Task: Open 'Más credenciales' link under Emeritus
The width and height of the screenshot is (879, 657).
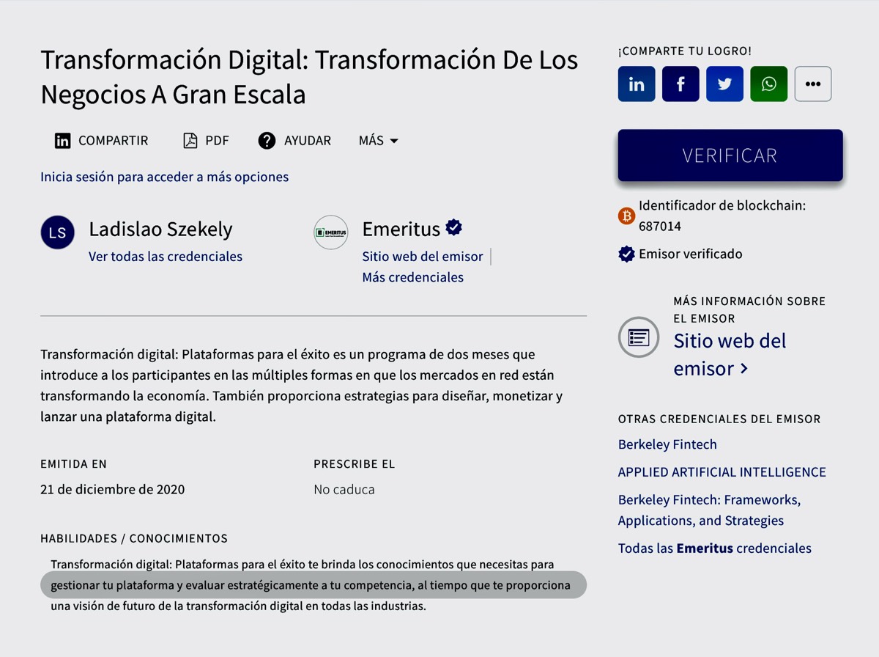Action: [x=412, y=277]
